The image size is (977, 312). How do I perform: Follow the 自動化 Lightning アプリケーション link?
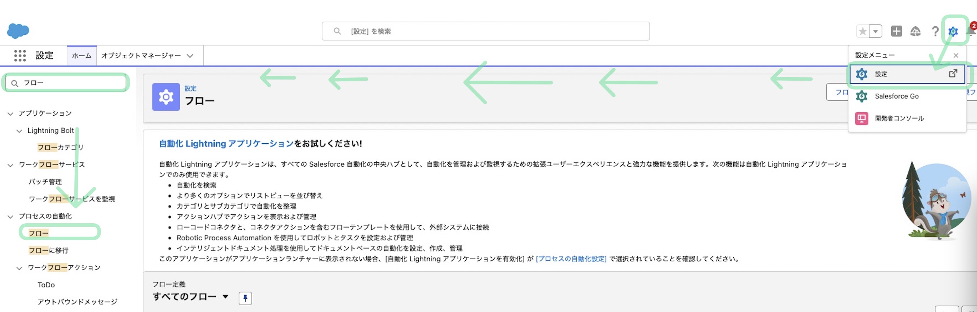click(226, 144)
